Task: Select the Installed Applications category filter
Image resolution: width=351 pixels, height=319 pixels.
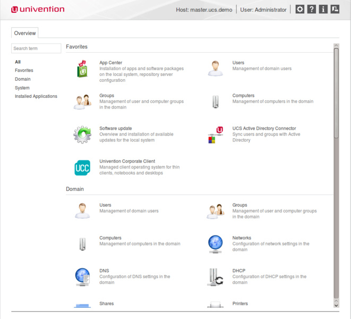Action: click(x=36, y=96)
